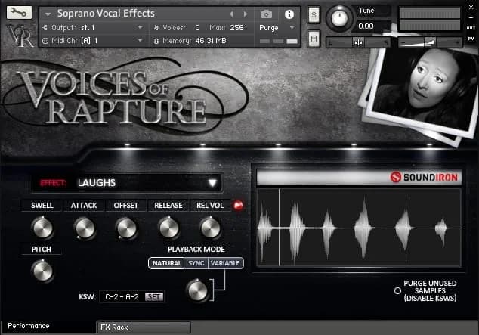Select the previous instrument preset arrow
479x335 pixels.
(x=231, y=14)
